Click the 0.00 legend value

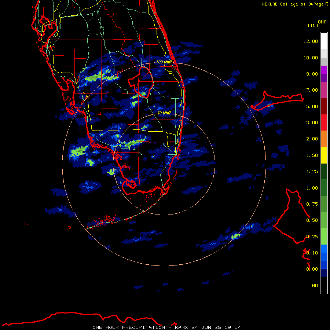pyautogui.click(x=312, y=269)
